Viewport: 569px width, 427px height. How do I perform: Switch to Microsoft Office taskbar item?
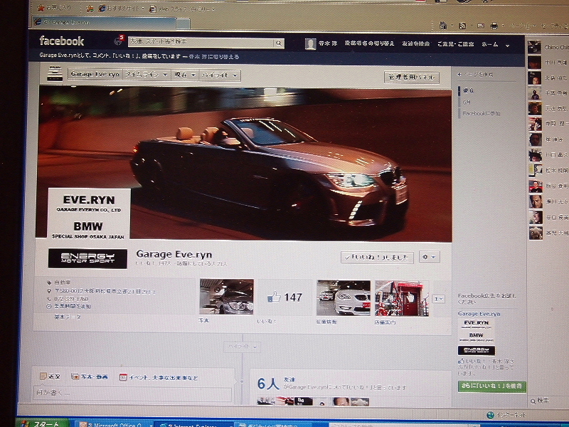113,424
